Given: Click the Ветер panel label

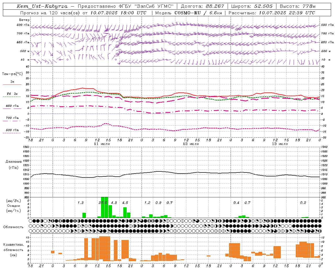Looking at the screenshot, I should (24, 20).
